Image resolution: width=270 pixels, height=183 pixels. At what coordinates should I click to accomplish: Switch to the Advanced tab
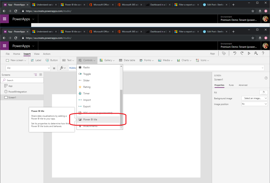point(243,85)
